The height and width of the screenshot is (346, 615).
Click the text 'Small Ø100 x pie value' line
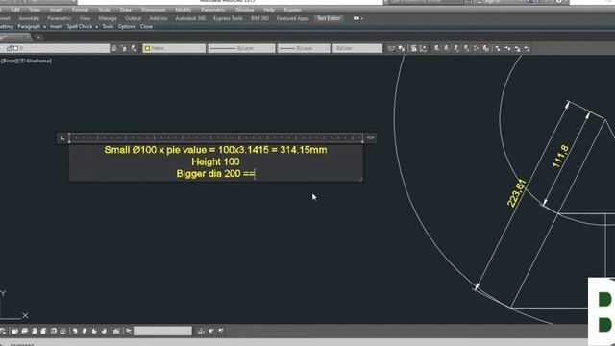pyautogui.click(x=215, y=150)
